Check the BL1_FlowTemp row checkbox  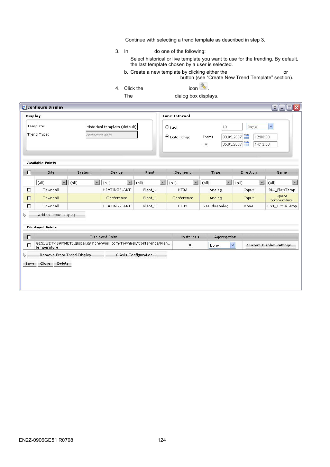tap(29, 190)
